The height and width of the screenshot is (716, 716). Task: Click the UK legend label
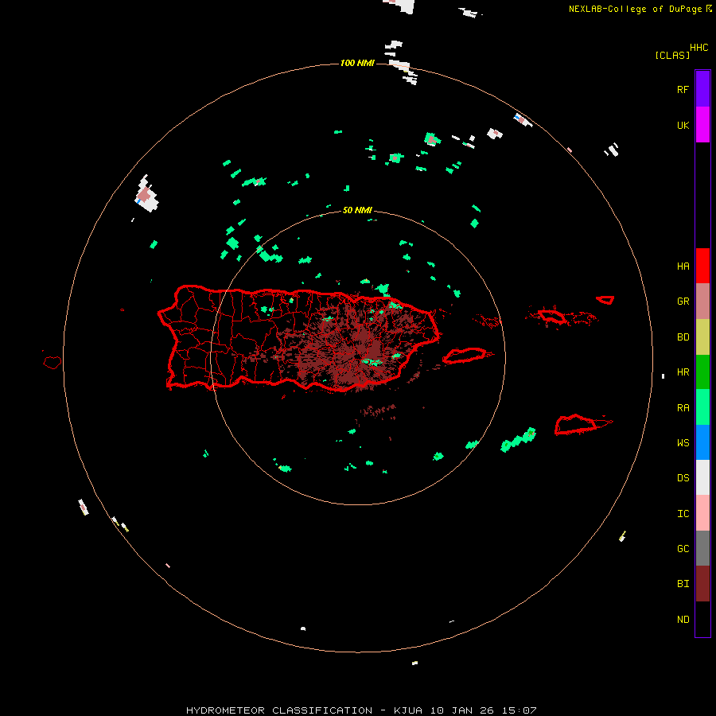click(x=683, y=125)
